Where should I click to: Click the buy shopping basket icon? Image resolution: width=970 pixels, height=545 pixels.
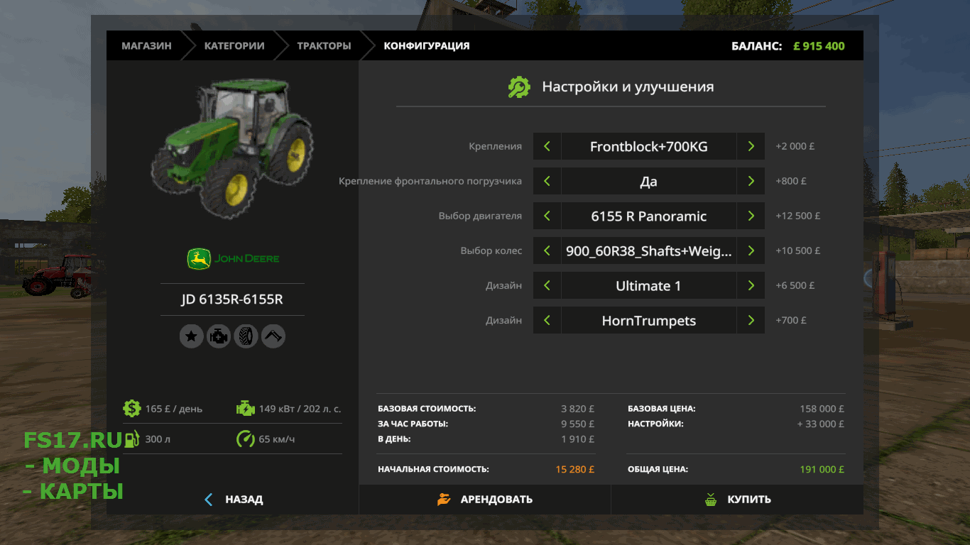(x=711, y=499)
